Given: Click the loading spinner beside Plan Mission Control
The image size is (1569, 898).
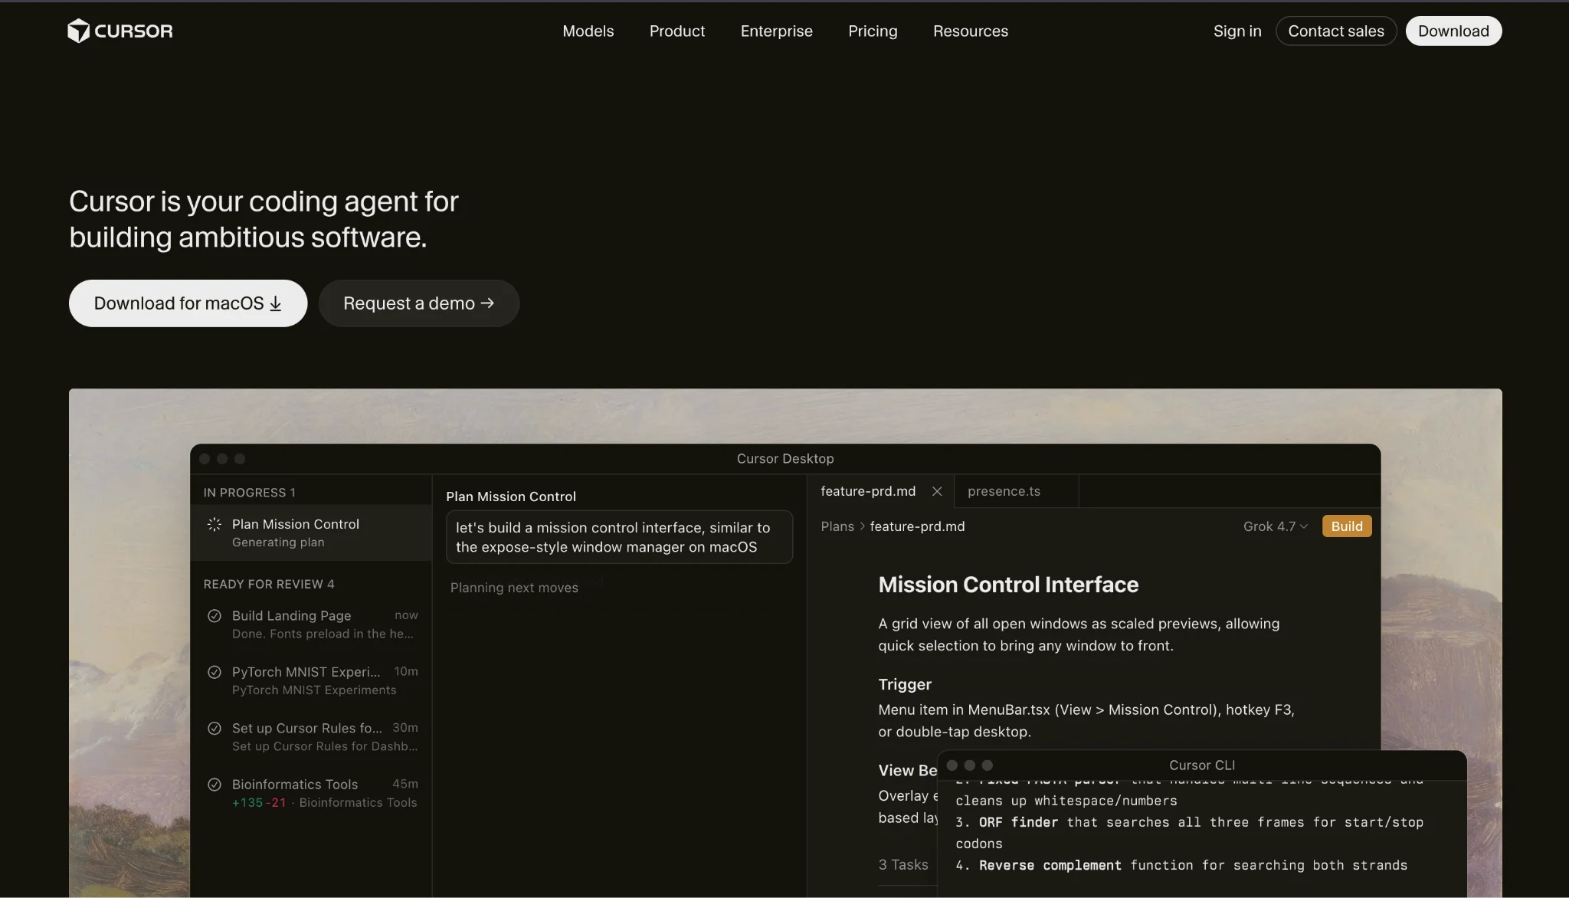Looking at the screenshot, I should 215,524.
